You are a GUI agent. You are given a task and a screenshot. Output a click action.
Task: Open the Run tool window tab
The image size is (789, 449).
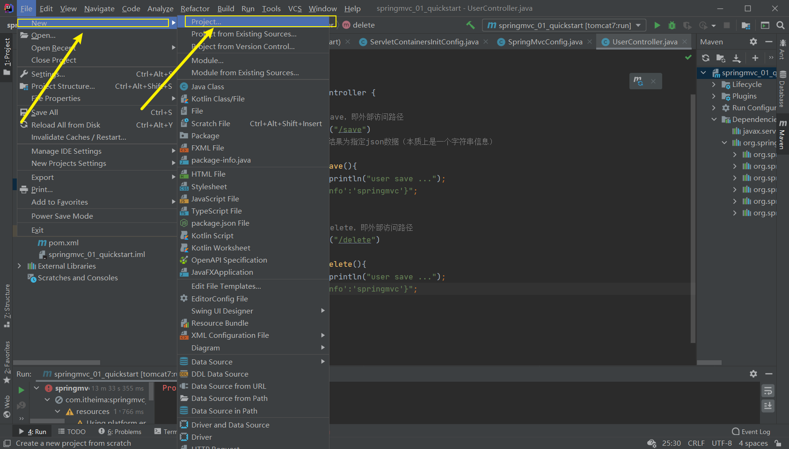point(33,432)
